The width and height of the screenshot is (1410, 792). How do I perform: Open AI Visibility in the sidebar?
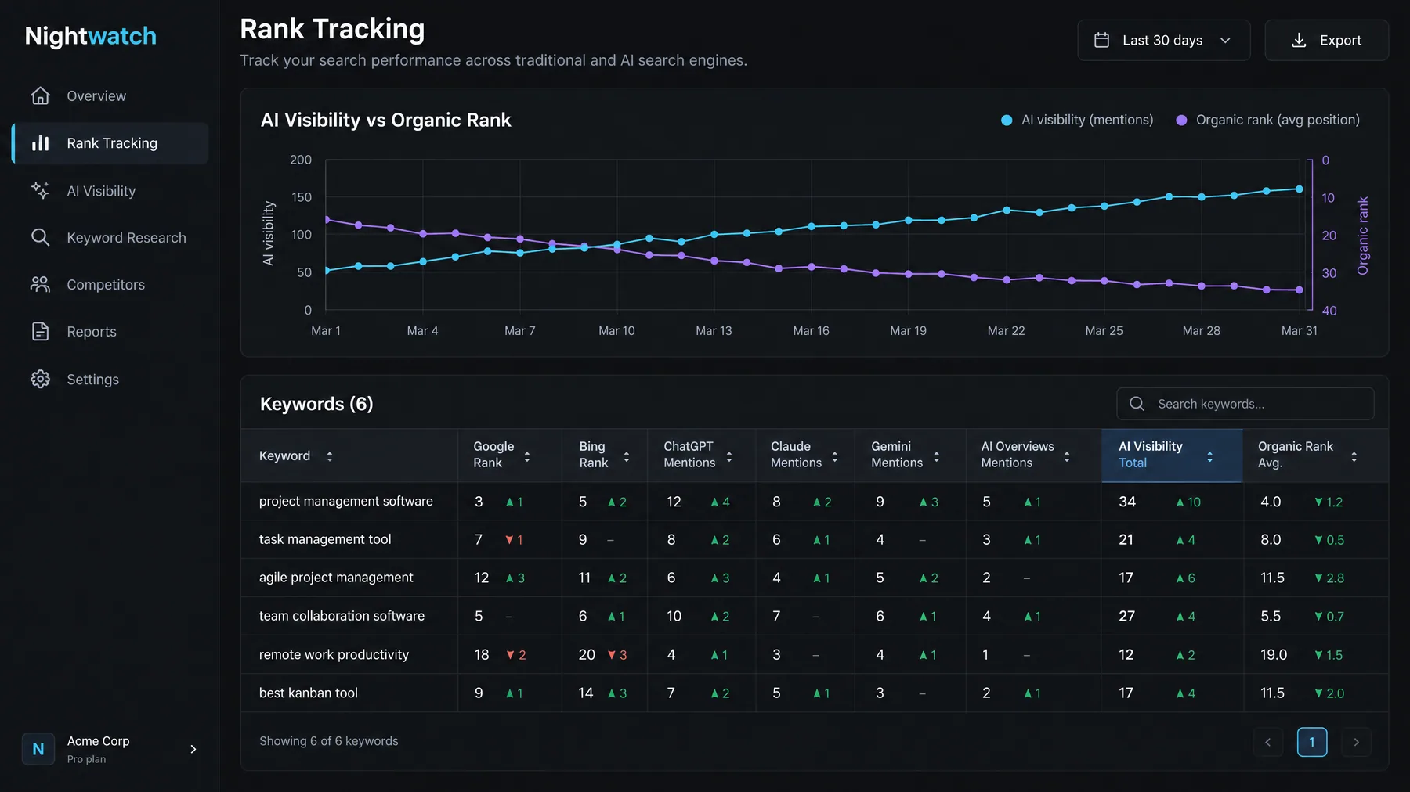click(x=110, y=190)
